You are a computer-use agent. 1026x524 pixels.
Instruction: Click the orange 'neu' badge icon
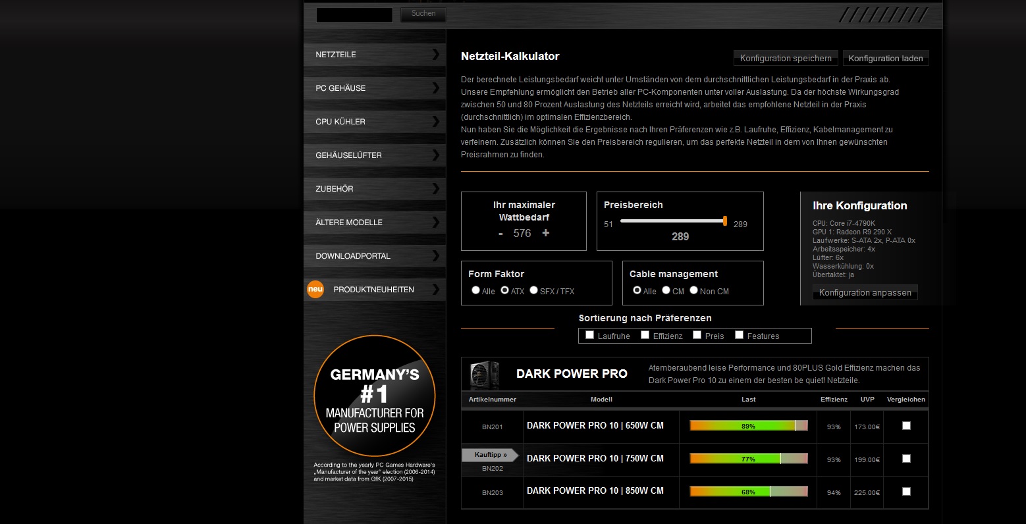coord(315,289)
